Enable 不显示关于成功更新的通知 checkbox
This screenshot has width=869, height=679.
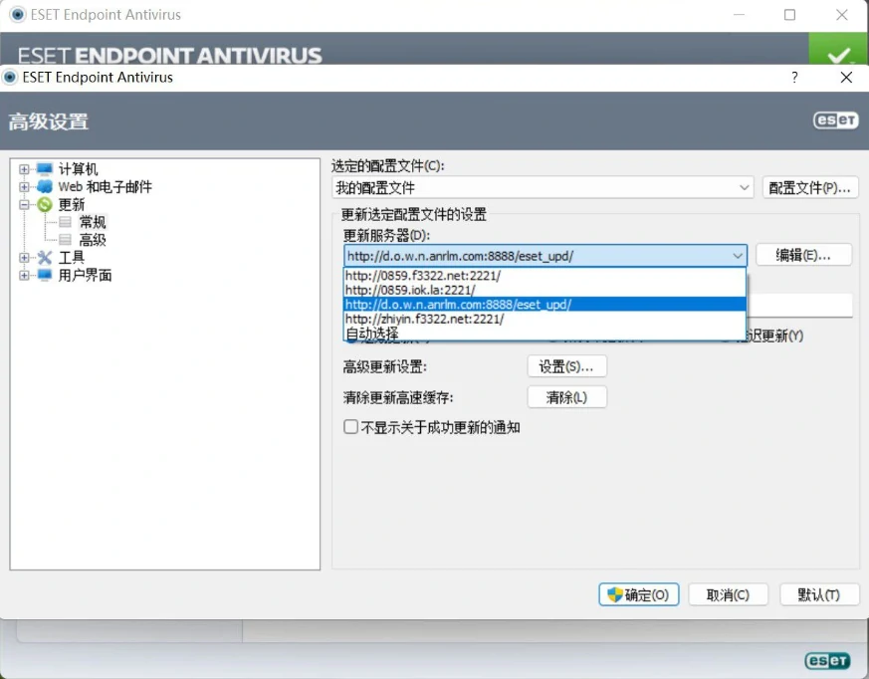coord(350,427)
